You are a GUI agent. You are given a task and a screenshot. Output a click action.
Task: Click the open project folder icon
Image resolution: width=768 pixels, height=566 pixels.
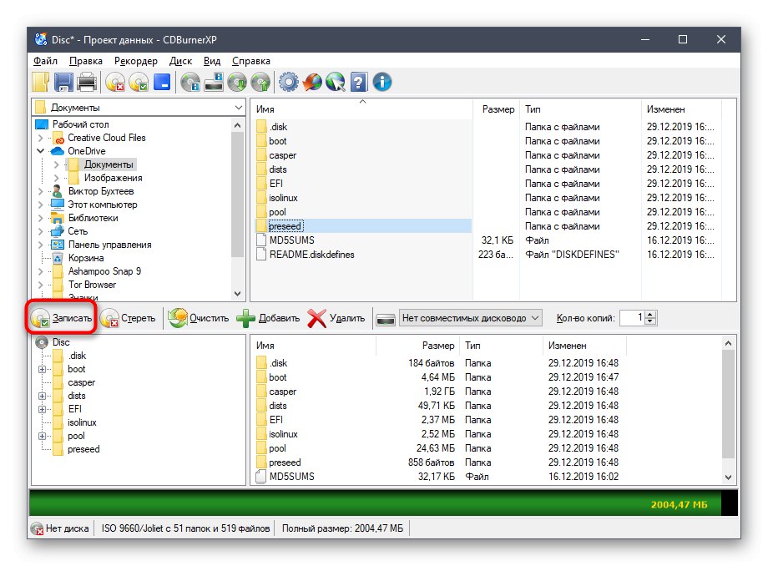click(41, 82)
